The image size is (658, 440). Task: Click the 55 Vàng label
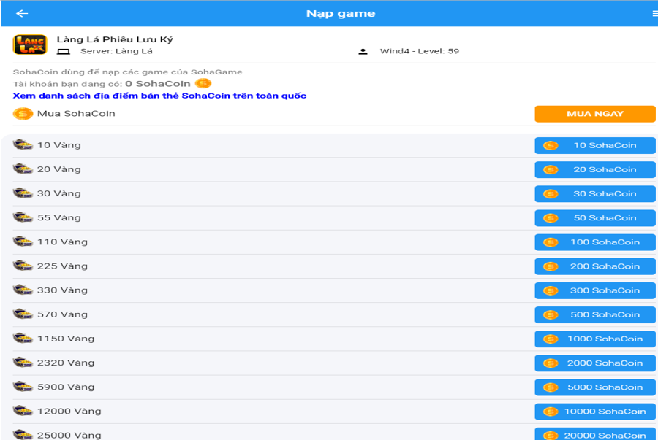pos(58,217)
